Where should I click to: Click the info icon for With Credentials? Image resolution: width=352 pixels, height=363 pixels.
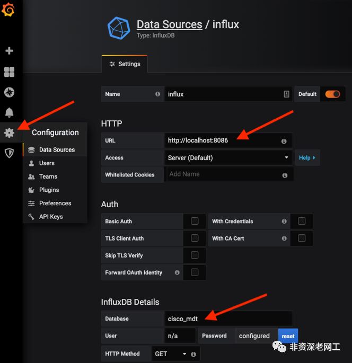coord(284,222)
